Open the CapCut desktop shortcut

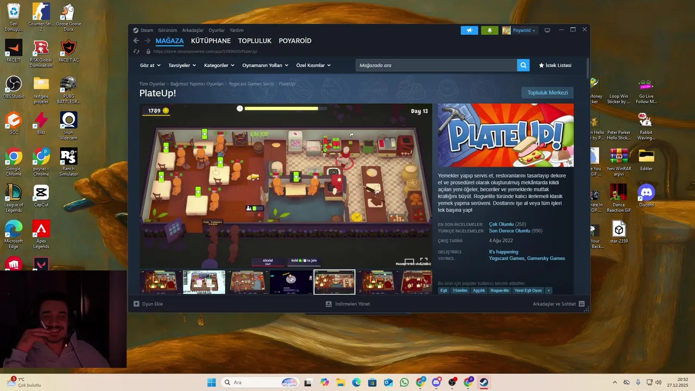coord(41,196)
